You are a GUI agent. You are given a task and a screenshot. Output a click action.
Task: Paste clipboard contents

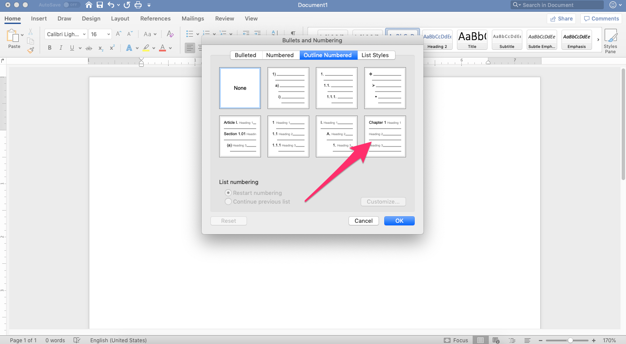pos(14,39)
